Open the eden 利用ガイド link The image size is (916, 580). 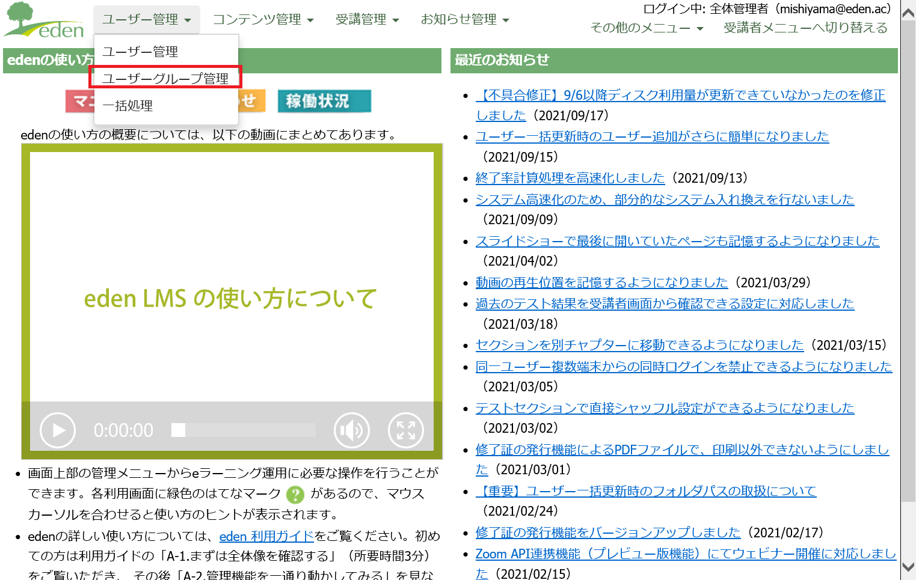266,536
